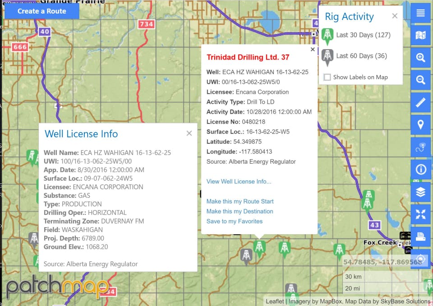The image size is (433, 306).
Task: Select the gray rig marker left of Proj. Depth
Action: pyautogui.click(x=34, y=239)
